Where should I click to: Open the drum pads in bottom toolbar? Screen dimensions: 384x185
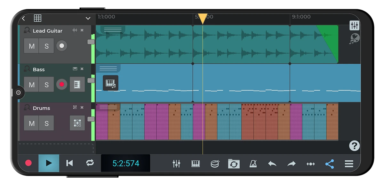click(215, 164)
